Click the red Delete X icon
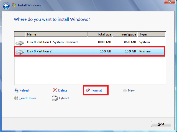The width and height of the screenshot is (177, 132). (x=55, y=90)
